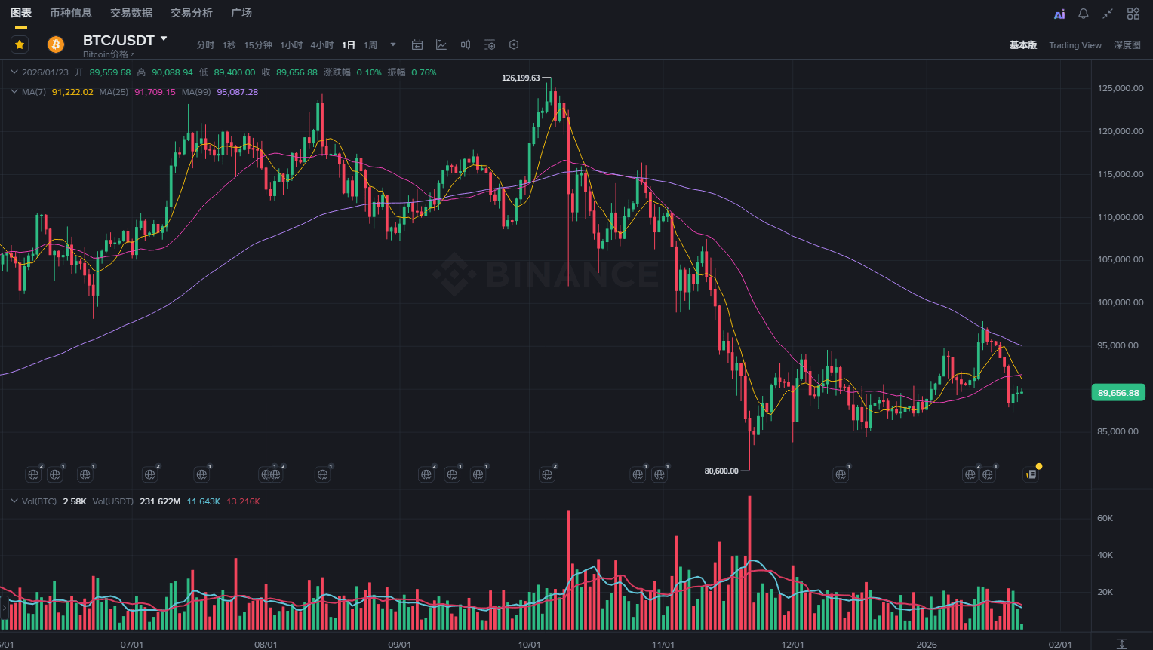Open the hexagon chart settings icon
Screen dimensions: 1153x650
coord(514,45)
